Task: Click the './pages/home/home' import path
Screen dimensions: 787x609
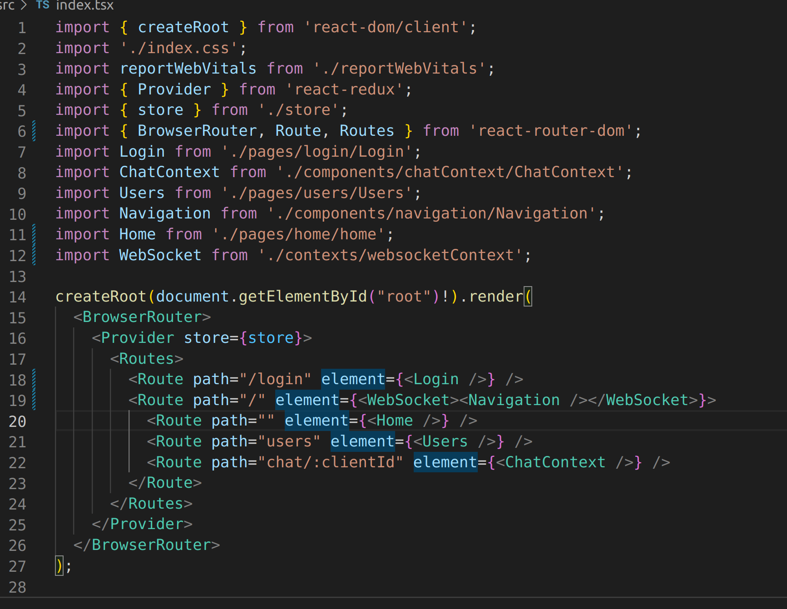Action: pyautogui.click(x=298, y=234)
